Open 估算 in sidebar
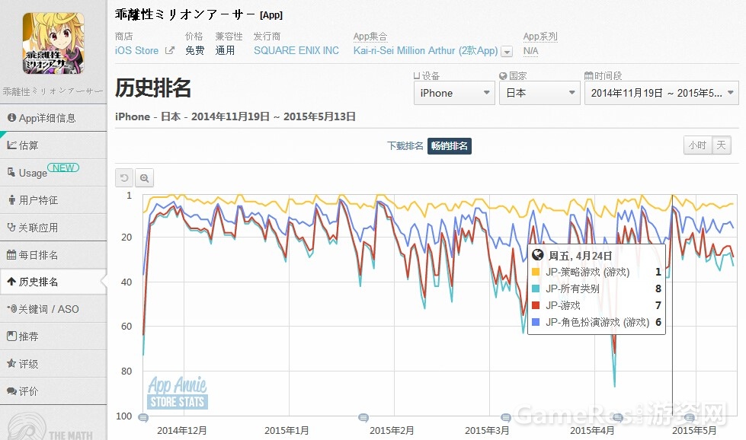The image size is (746, 440). click(x=53, y=145)
